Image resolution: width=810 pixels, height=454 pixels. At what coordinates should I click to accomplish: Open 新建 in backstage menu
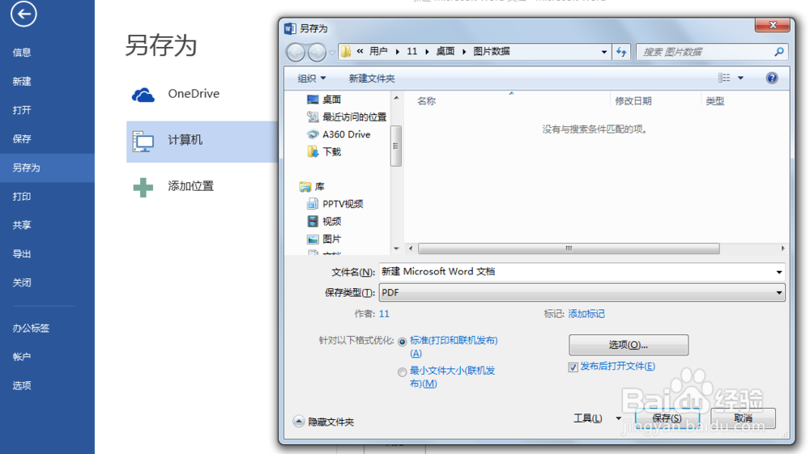click(x=22, y=81)
